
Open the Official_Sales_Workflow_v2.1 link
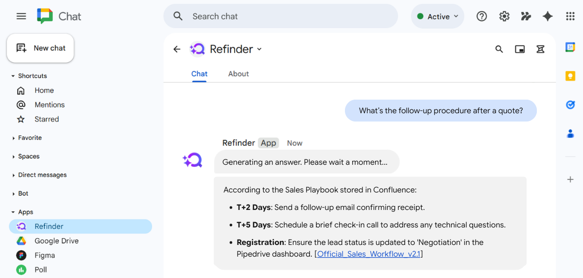[369, 254]
